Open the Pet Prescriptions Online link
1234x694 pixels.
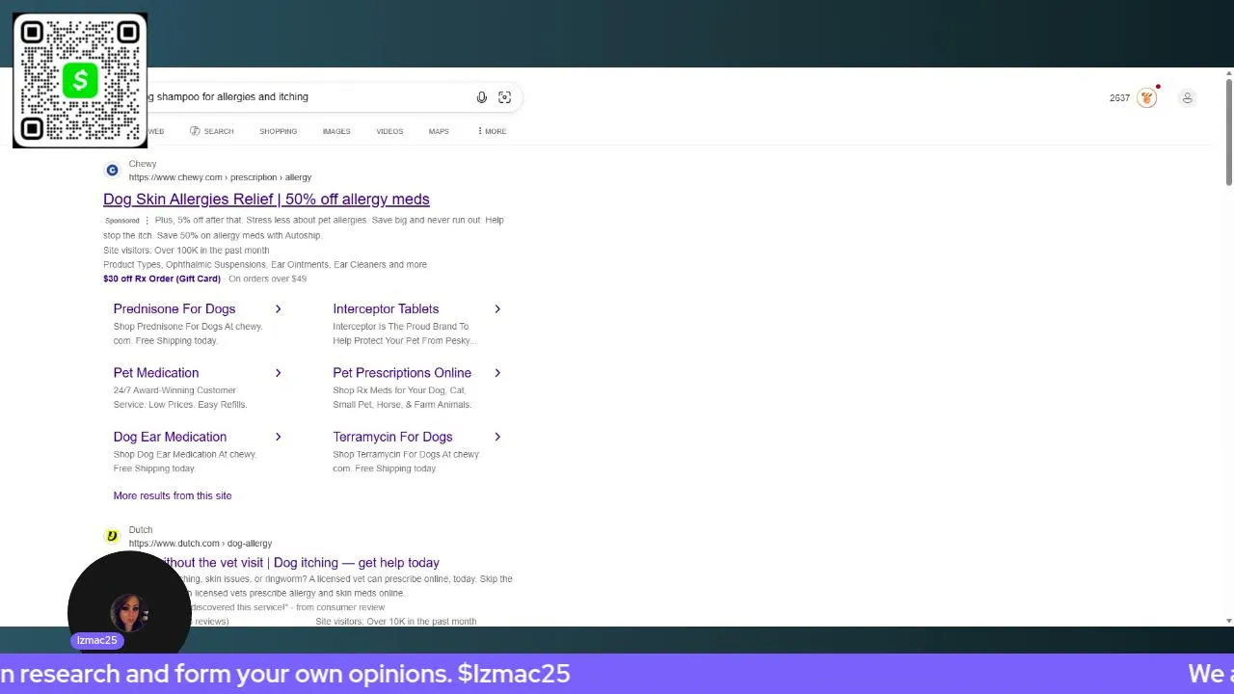[x=402, y=373]
